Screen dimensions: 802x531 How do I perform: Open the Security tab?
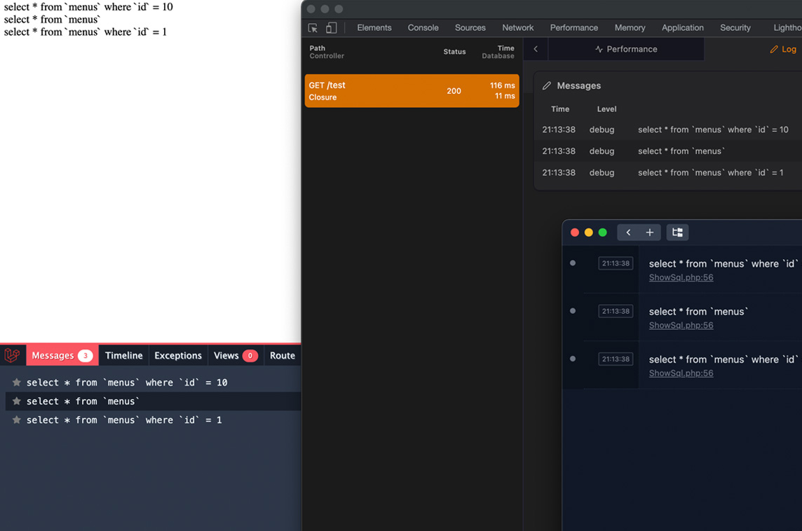click(735, 27)
